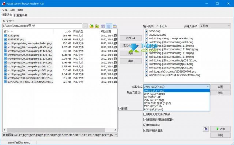This screenshot has width=234, height=145.
Task: Open the 文件 menu
Action: (x=4, y=10)
